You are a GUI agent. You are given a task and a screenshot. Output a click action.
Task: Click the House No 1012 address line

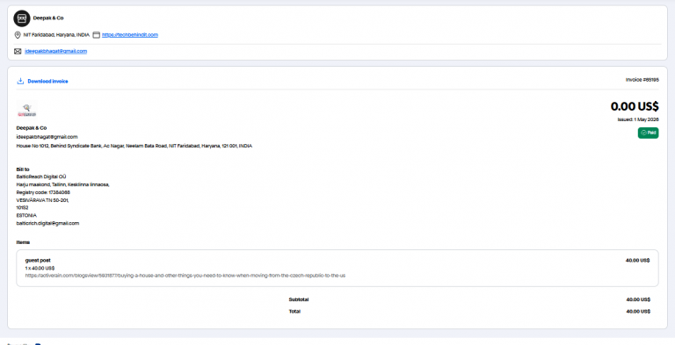click(x=134, y=146)
